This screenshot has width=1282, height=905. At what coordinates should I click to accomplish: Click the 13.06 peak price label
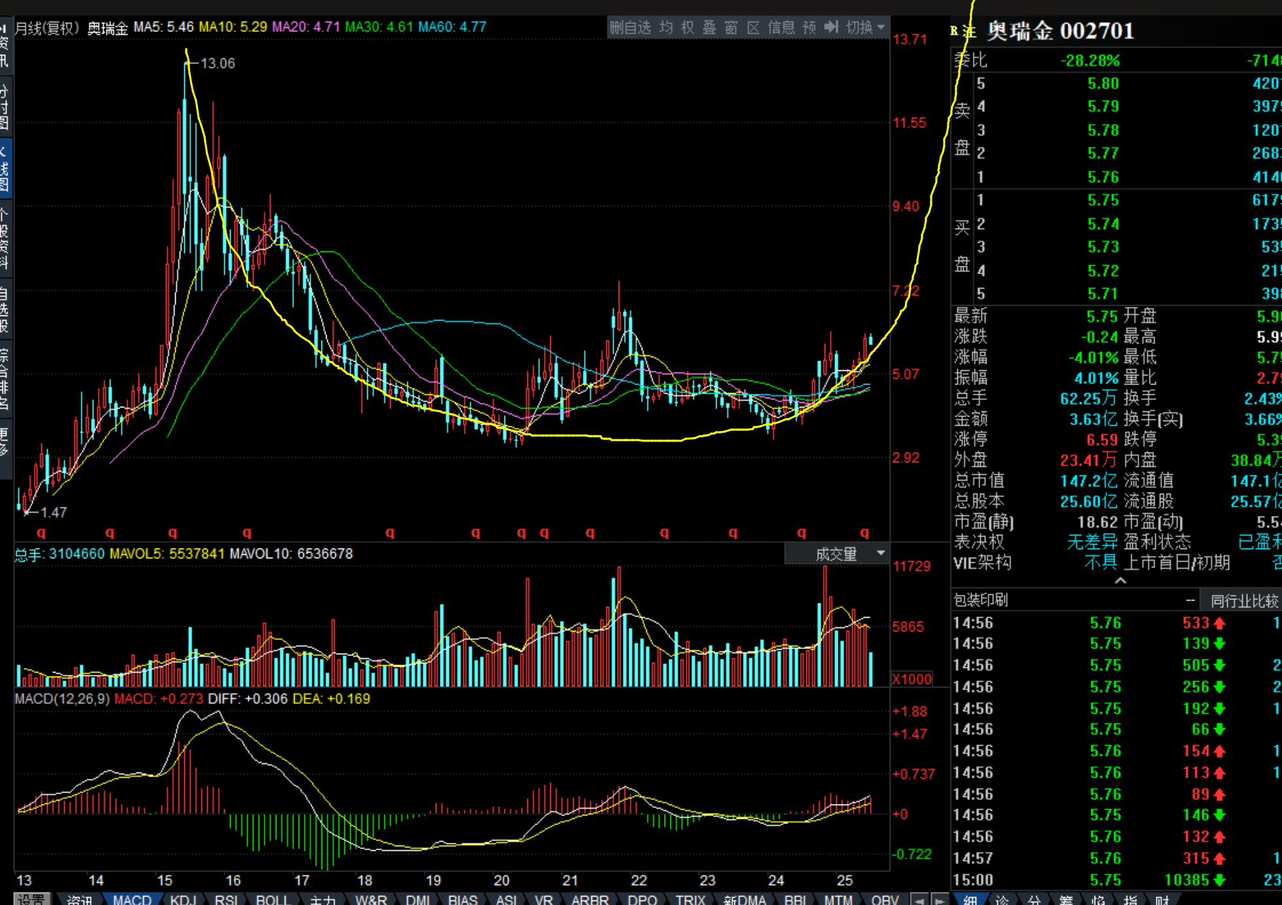click(218, 63)
